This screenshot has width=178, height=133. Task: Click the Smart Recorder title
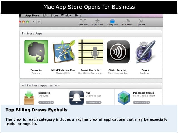coord(91,70)
